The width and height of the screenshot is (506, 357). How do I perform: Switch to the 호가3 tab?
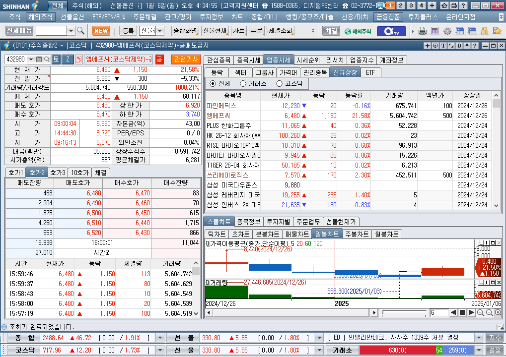click(x=58, y=173)
